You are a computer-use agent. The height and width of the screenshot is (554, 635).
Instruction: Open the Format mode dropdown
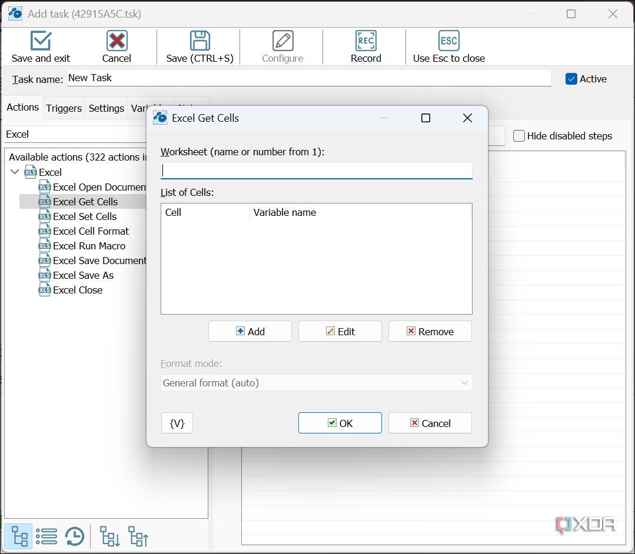pyautogui.click(x=316, y=382)
